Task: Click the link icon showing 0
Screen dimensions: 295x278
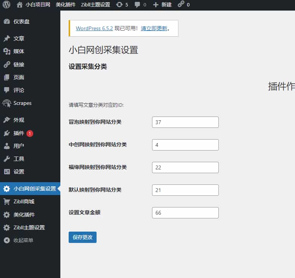Action: point(181,5)
